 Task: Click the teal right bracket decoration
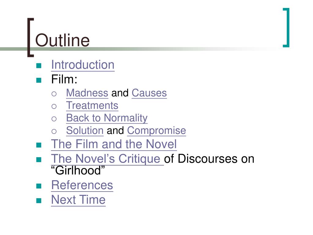286,28
